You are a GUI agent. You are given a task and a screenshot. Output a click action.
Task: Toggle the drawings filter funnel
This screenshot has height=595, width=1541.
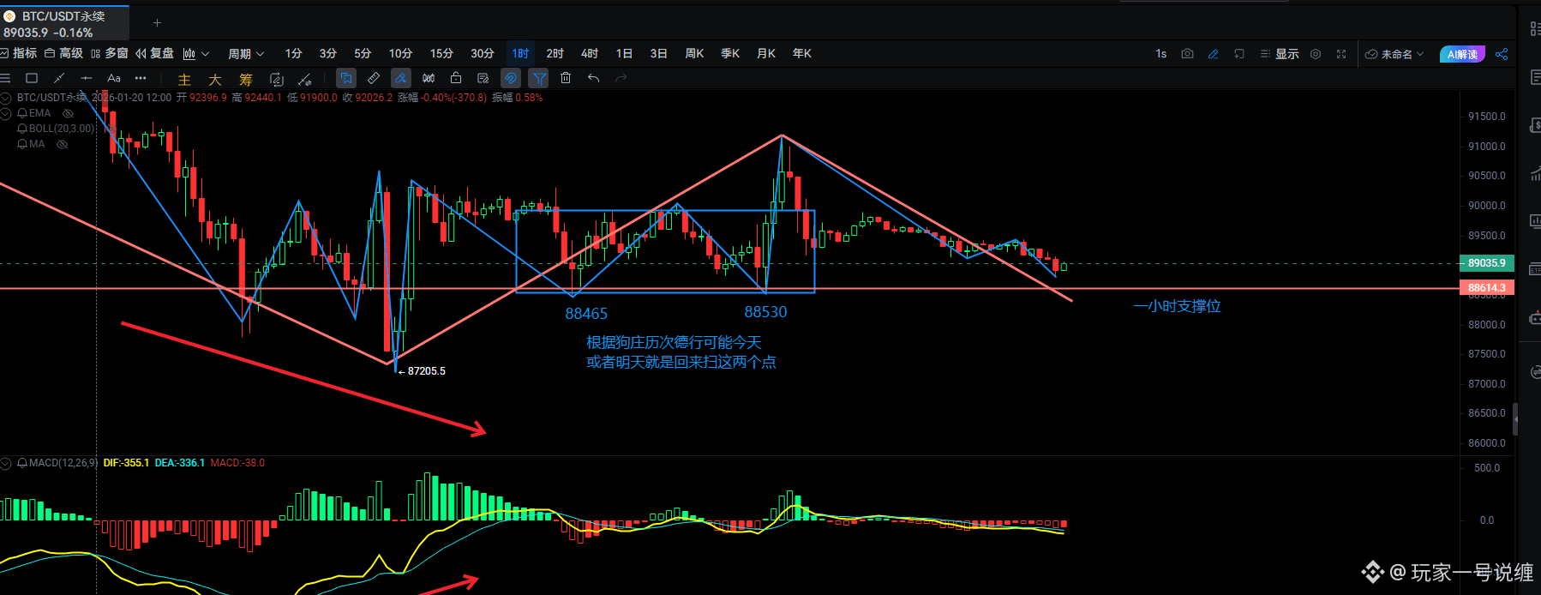[x=538, y=78]
